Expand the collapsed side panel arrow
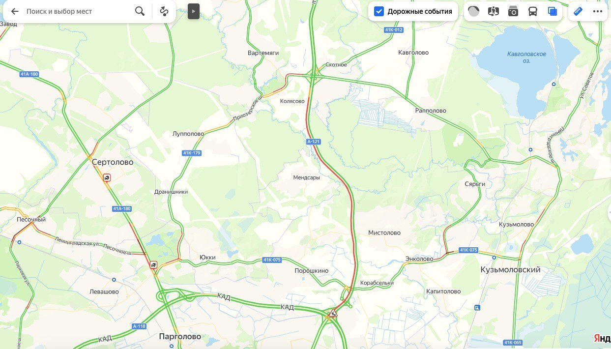This screenshot has height=349, width=611. (x=194, y=11)
